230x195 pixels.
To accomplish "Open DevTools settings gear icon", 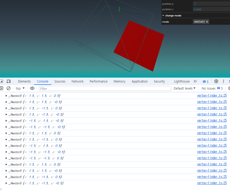I will [216, 81].
